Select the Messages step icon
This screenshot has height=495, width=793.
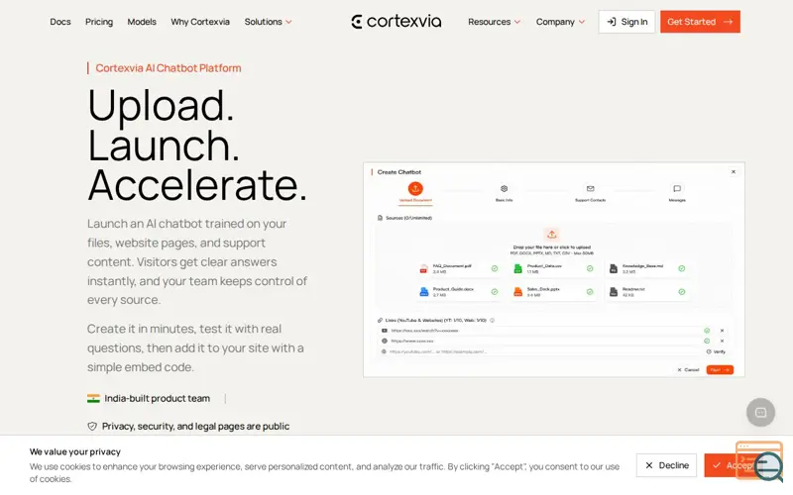[x=677, y=188]
